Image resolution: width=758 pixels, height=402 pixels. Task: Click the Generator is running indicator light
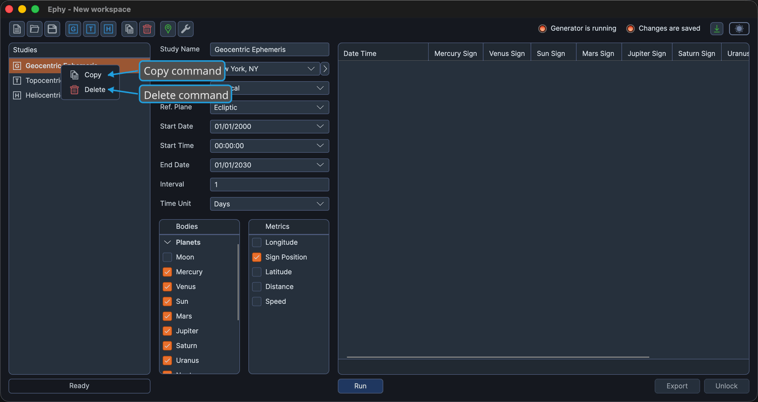pyautogui.click(x=542, y=28)
